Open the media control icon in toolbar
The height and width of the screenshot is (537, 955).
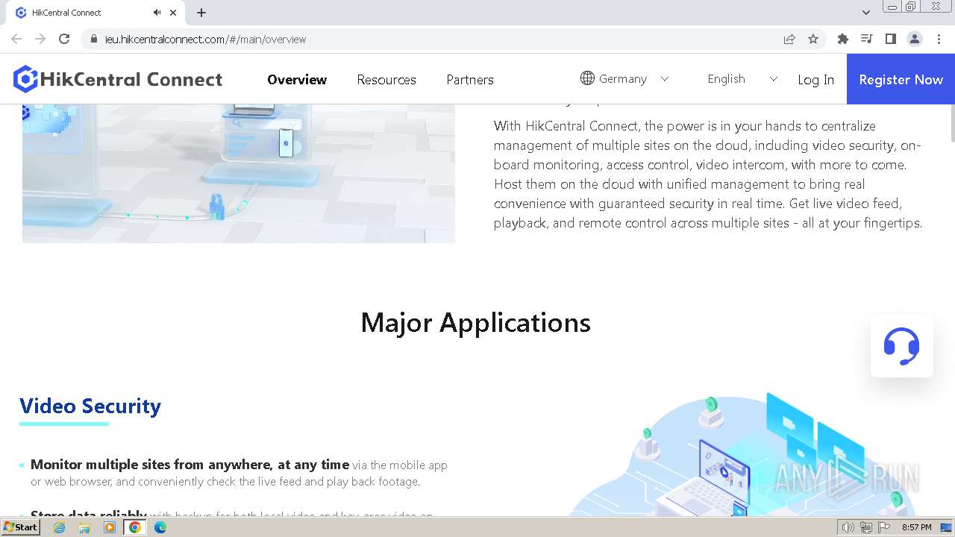pyautogui.click(x=867, y=39)
